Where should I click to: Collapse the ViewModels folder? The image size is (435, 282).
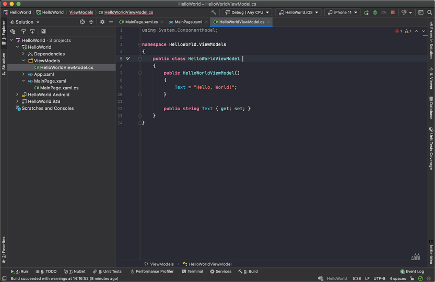coord(23,61)
